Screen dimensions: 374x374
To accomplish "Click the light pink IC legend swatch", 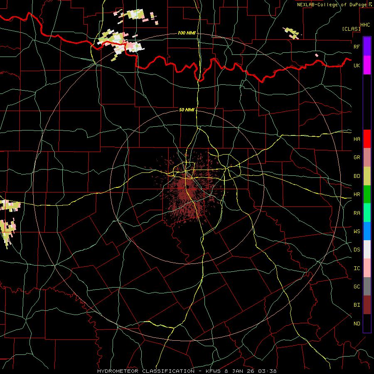I will click(x=367, y=268).
